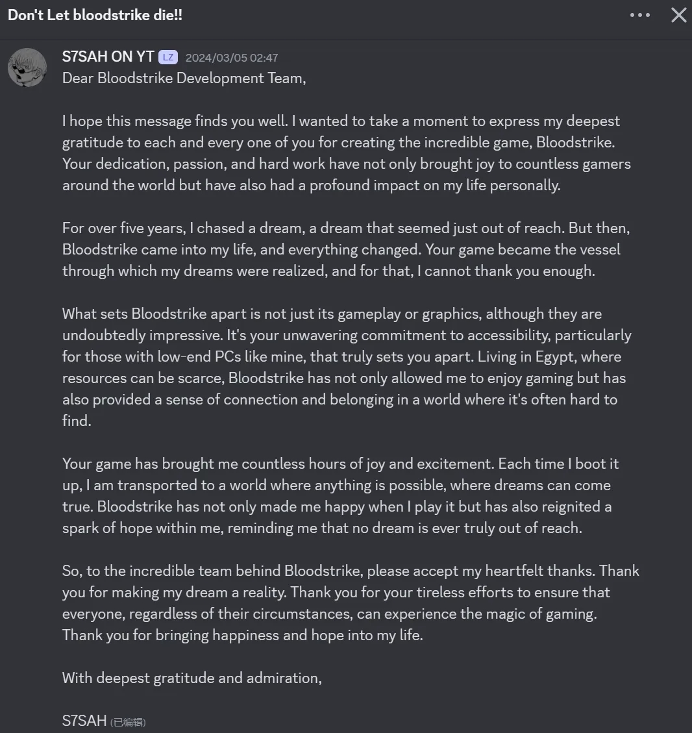Screen dimensions: 692x733
Task: Click the line Thank you for bringing happiness
Action: pyautogui.click(x=242, y=635)
